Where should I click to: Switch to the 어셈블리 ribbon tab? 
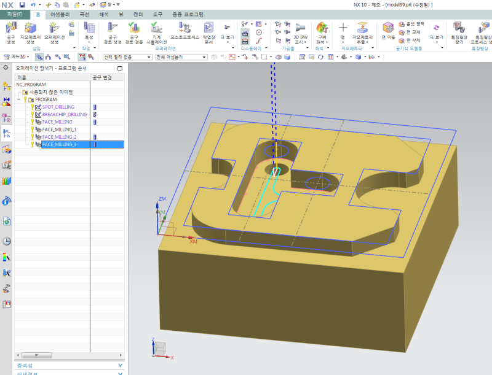tap(60, 14)
